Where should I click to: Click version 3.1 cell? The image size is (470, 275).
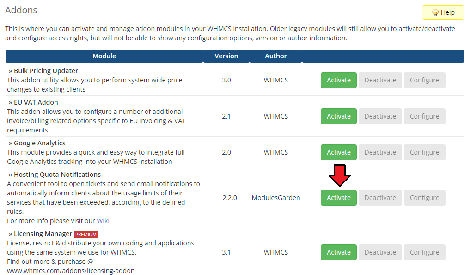click(226, 252)
